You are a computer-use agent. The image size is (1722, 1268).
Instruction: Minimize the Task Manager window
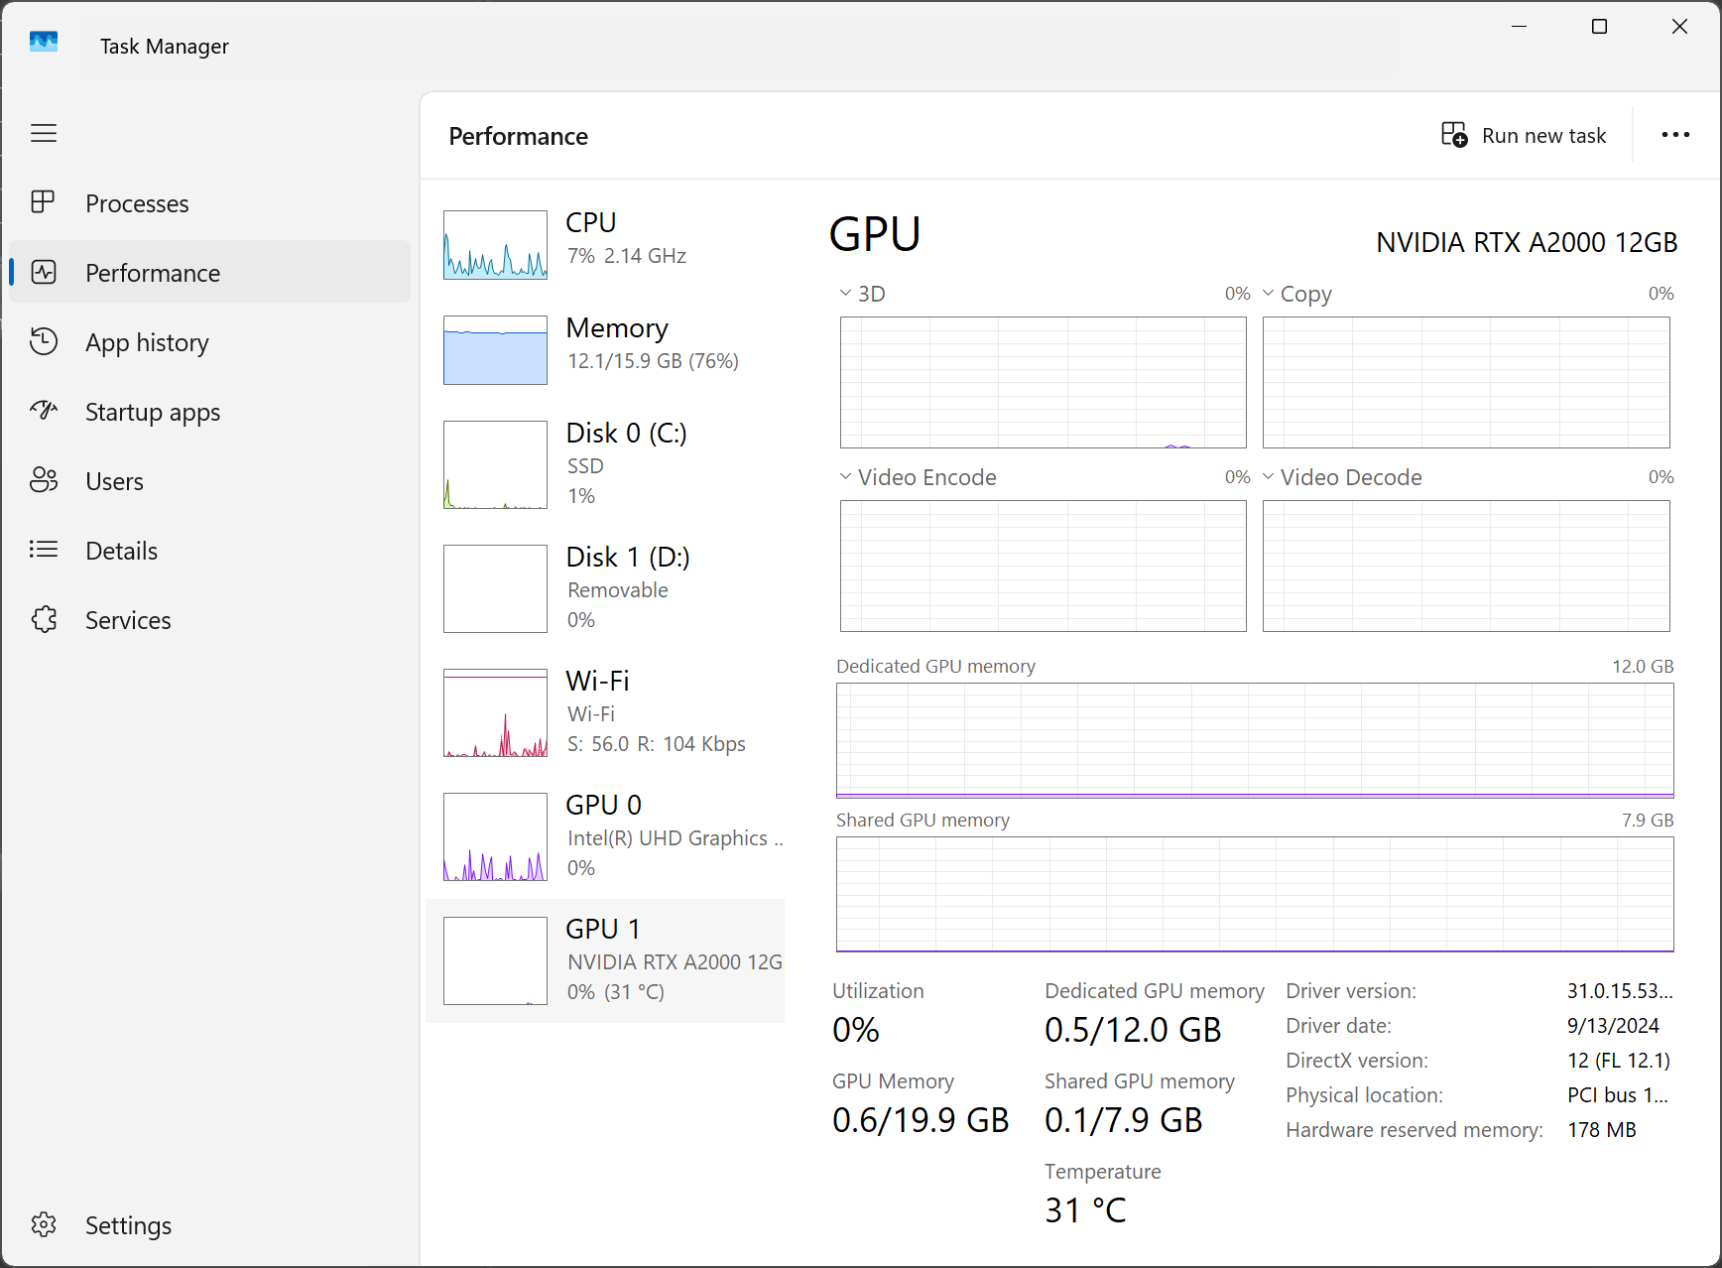pos(1519,27)
